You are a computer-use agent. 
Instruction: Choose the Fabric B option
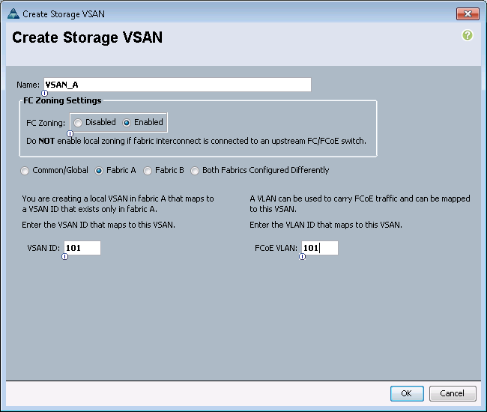(x=148, y=171)
